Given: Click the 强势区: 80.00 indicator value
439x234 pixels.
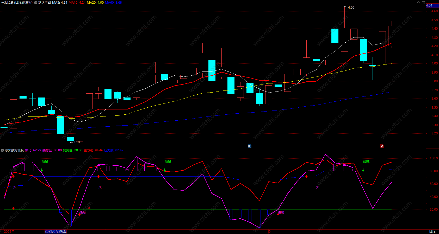Looking at the screenshot, I should (x=52, y=150).
